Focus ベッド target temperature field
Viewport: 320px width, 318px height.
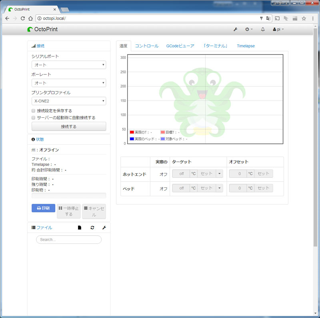(181, 188)
